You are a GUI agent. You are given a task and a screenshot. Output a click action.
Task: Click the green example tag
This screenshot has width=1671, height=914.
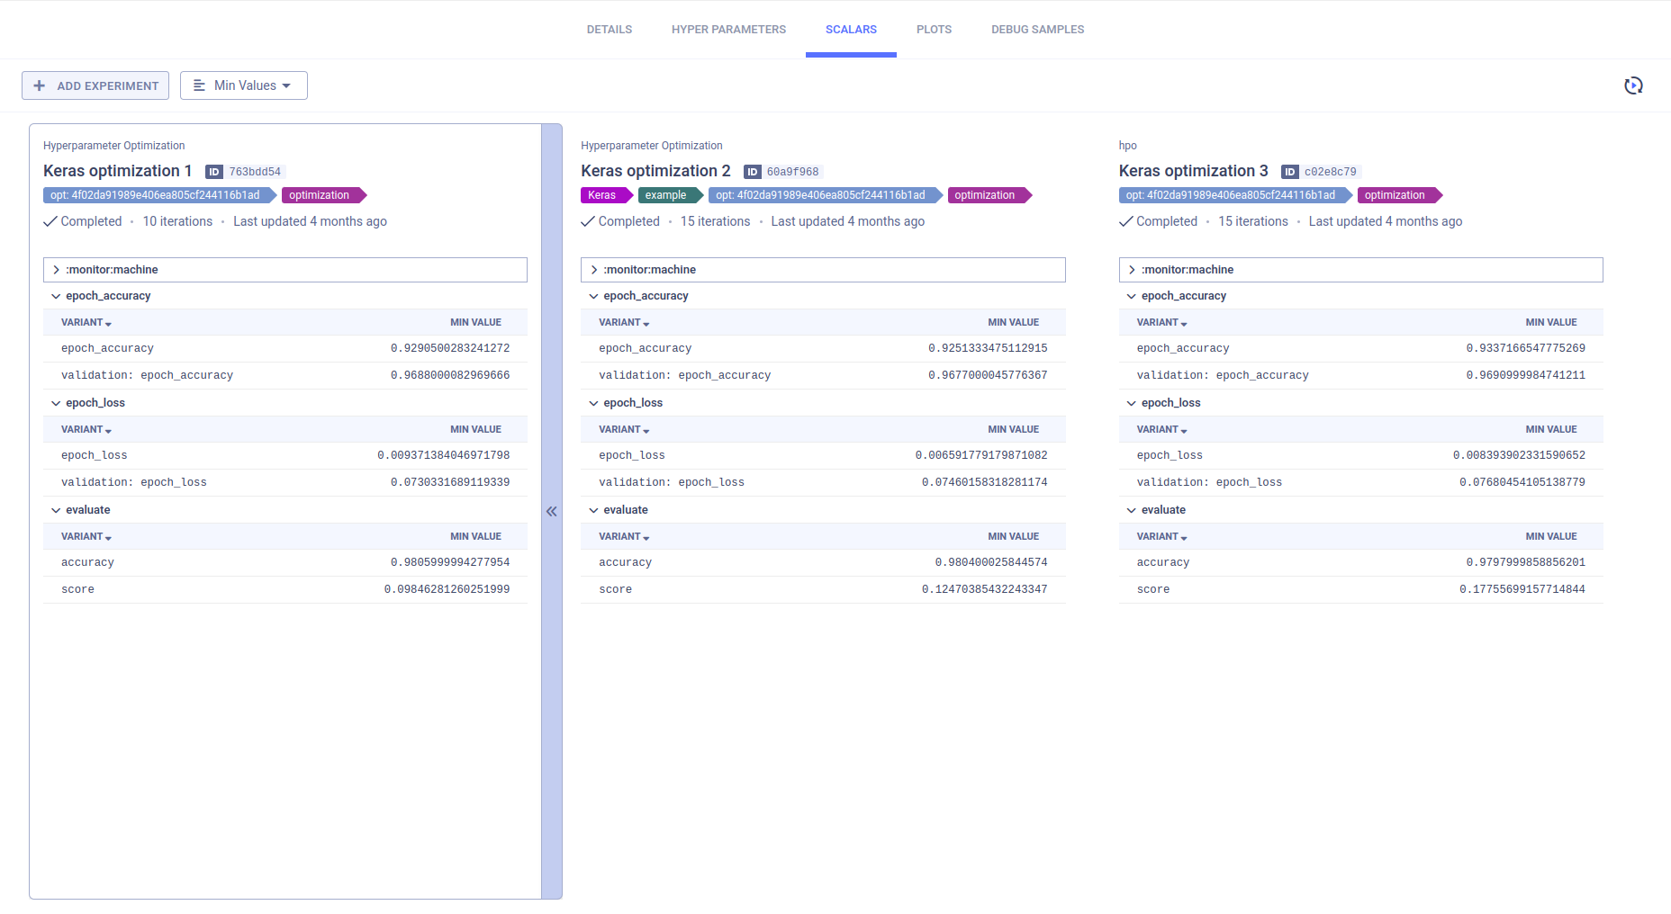point(666,195)
